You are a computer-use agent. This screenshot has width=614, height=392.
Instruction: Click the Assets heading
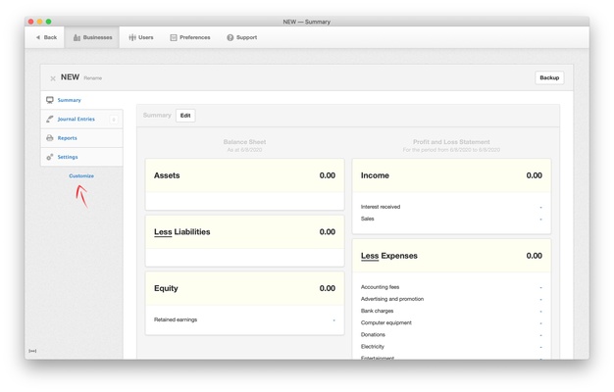167,175
